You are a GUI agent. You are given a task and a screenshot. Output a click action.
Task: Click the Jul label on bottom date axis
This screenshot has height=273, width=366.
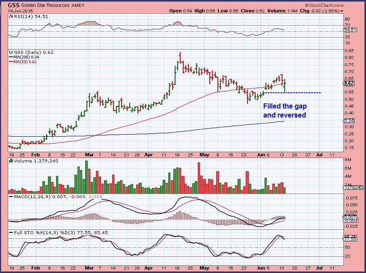tap(319, 268)
